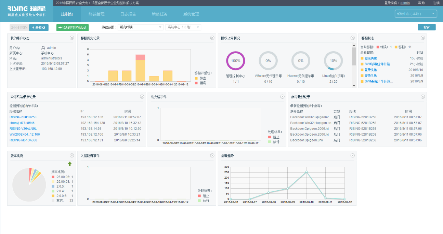
Task: Close the 病毒最新记录 widget
Action: pyautogui.click(x=423, y=97)
